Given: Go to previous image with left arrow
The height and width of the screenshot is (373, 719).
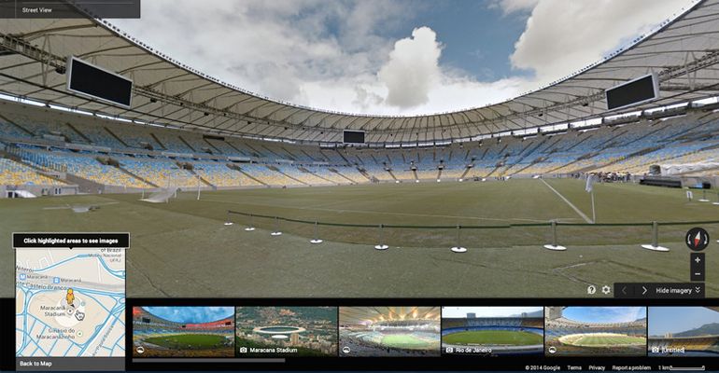Looking at the screenshot, I should tap(624, 290).
